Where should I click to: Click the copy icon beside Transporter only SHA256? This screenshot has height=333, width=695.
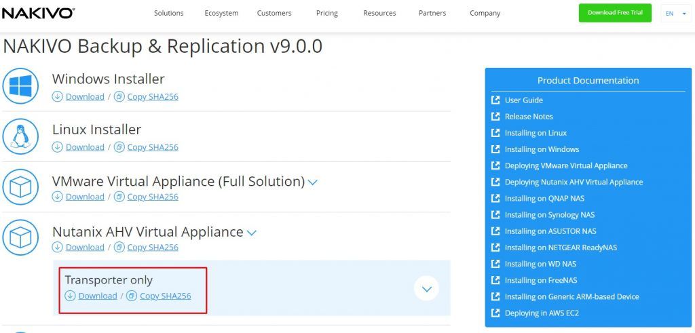tap(132, 296)
